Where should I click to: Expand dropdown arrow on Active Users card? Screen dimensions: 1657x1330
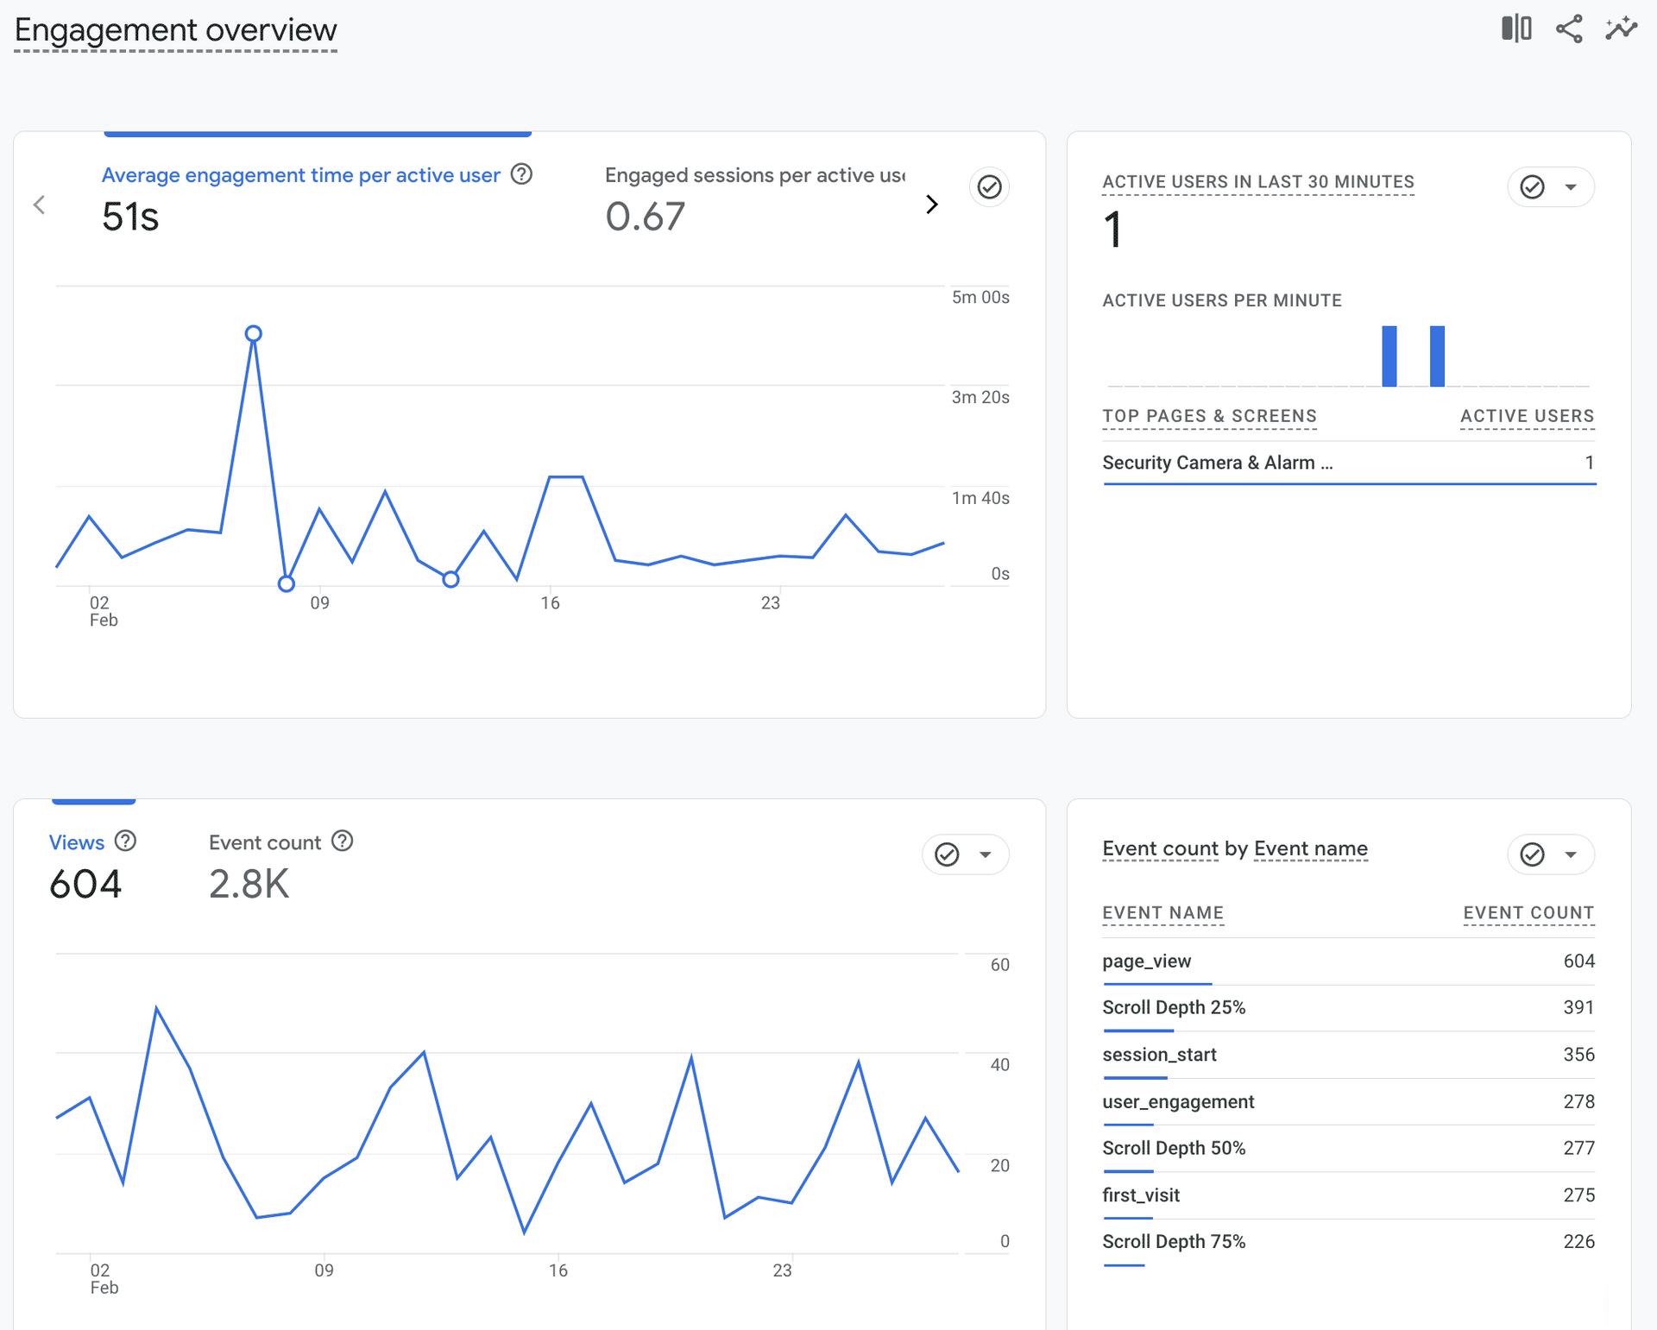click(1571, 186)
